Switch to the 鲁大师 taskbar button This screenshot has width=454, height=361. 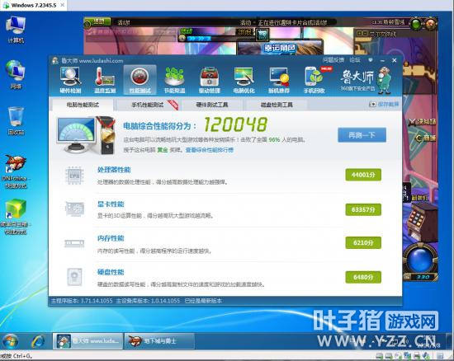coord(87,341)
